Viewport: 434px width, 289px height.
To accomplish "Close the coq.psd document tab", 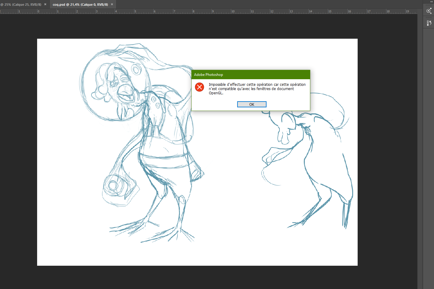I will coord(112,5).
